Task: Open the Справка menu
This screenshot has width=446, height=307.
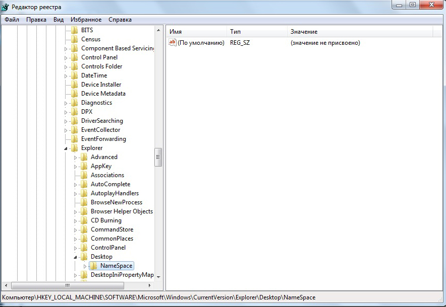Action: (x=120, y=20)
